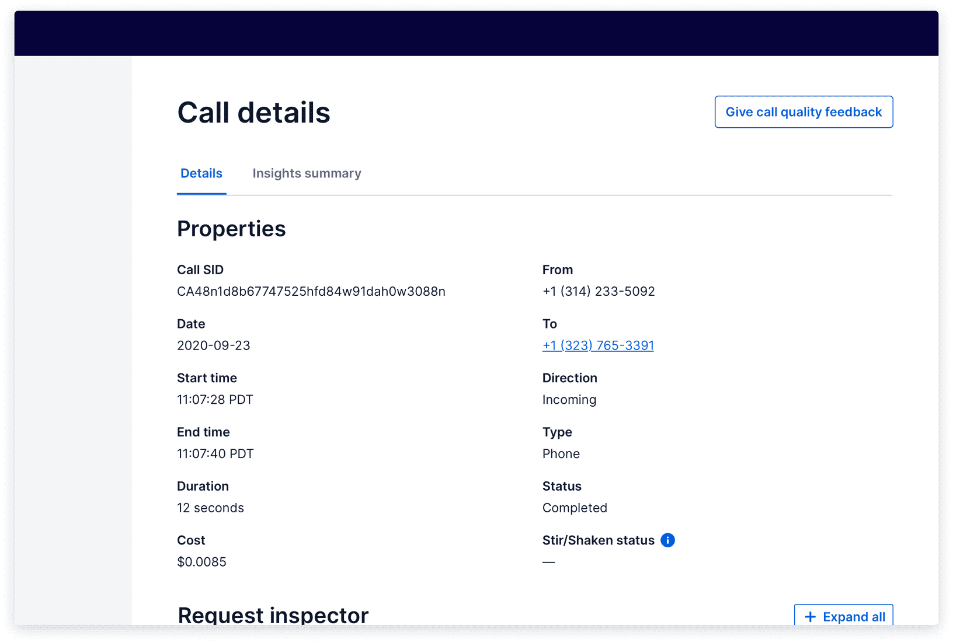This screenshot has width=953, height=643.
Task: Click the From number +1 (314) 233-5092
Action: 599,291
